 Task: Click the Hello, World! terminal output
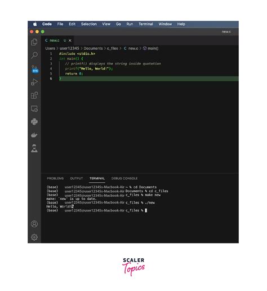pos(60,206)
